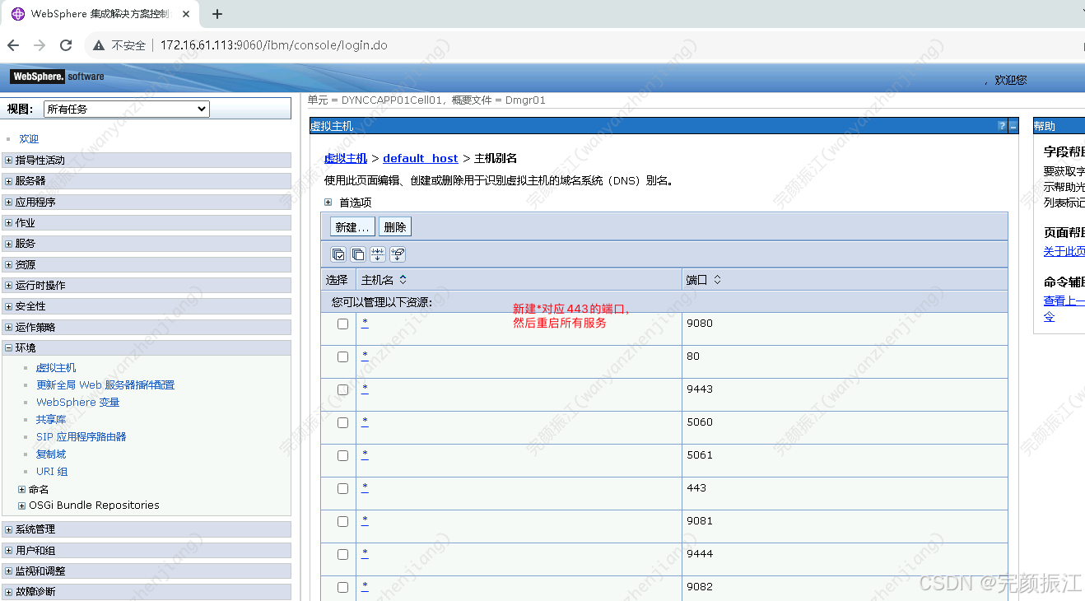Viewport: 1085px width, 601px height.
Task: Expand 系统管理 navigation group
Action: pos(9,529)
